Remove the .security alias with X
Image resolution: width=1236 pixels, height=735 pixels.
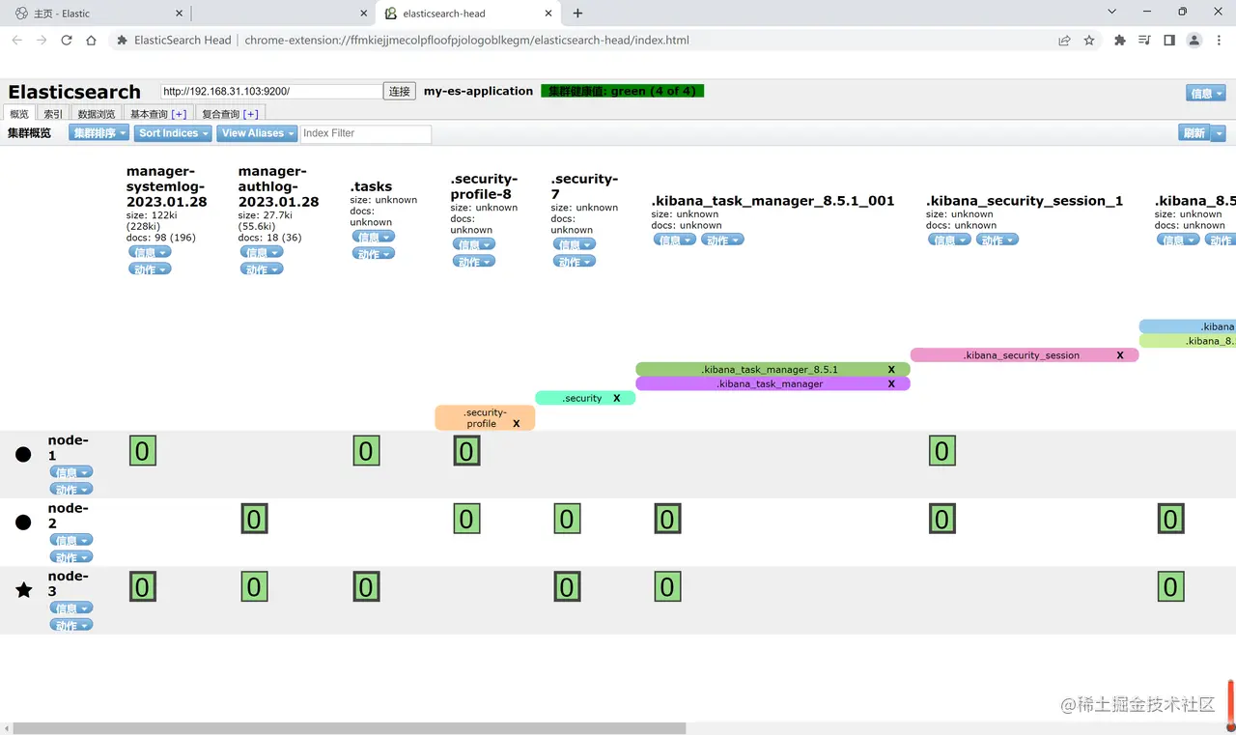tap(617, 398)
